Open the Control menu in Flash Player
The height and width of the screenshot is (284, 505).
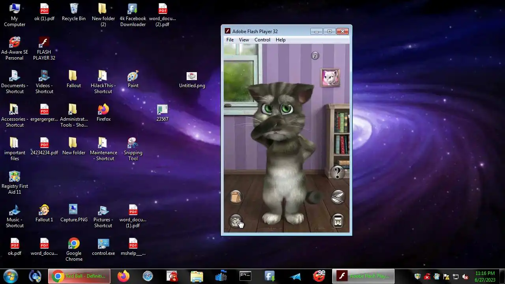point(262,40)
